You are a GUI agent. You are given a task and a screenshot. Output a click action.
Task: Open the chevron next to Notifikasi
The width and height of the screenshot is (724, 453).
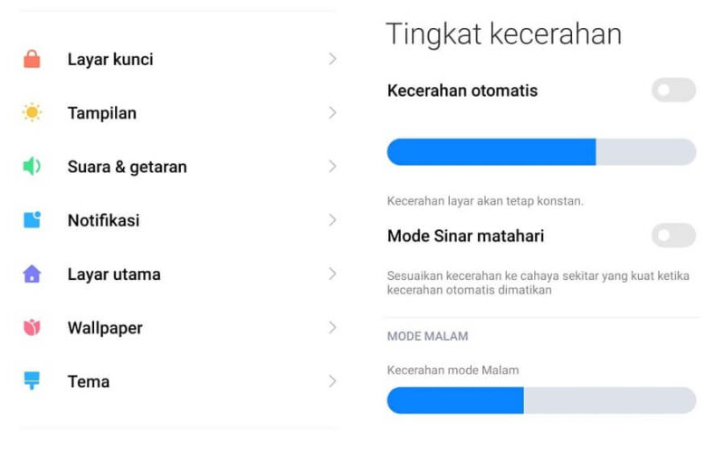pos(332,220)
